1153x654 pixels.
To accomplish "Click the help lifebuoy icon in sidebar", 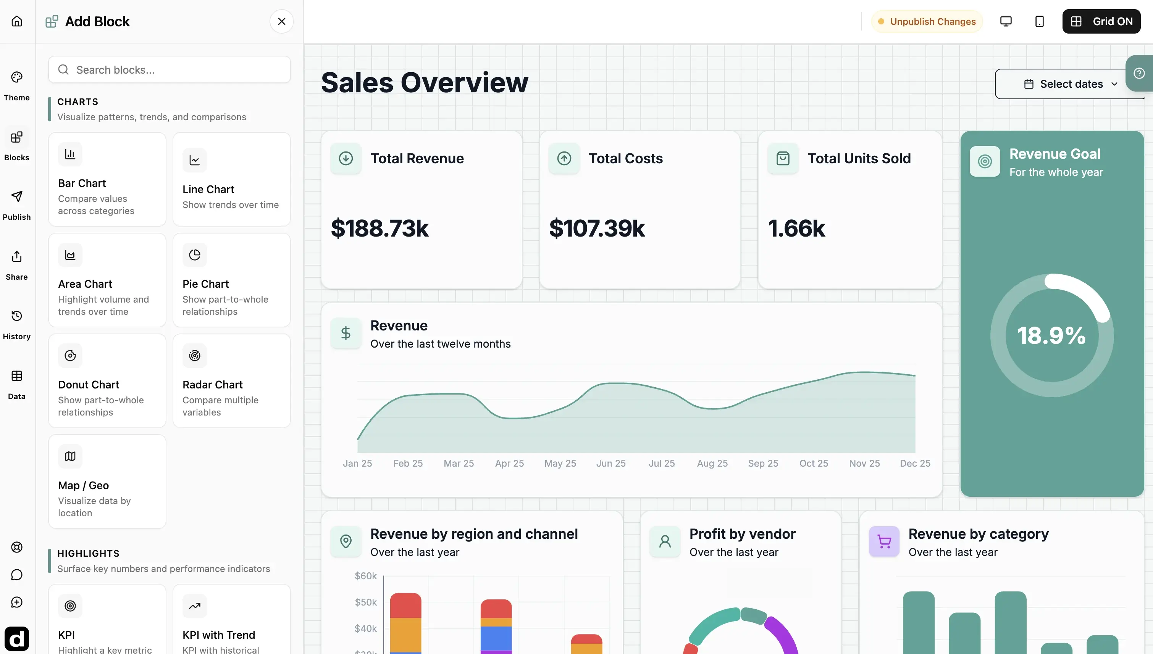I will 17,547.
